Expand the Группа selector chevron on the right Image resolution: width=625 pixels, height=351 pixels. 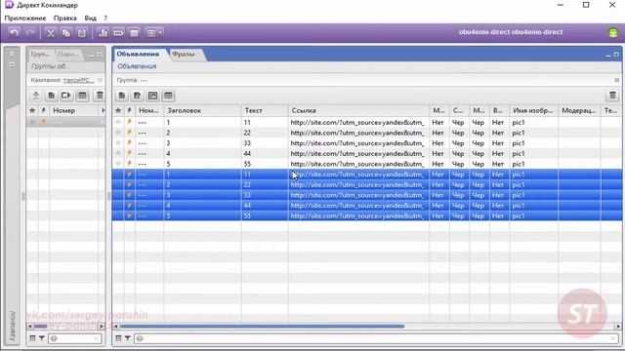tap(616, 80)
